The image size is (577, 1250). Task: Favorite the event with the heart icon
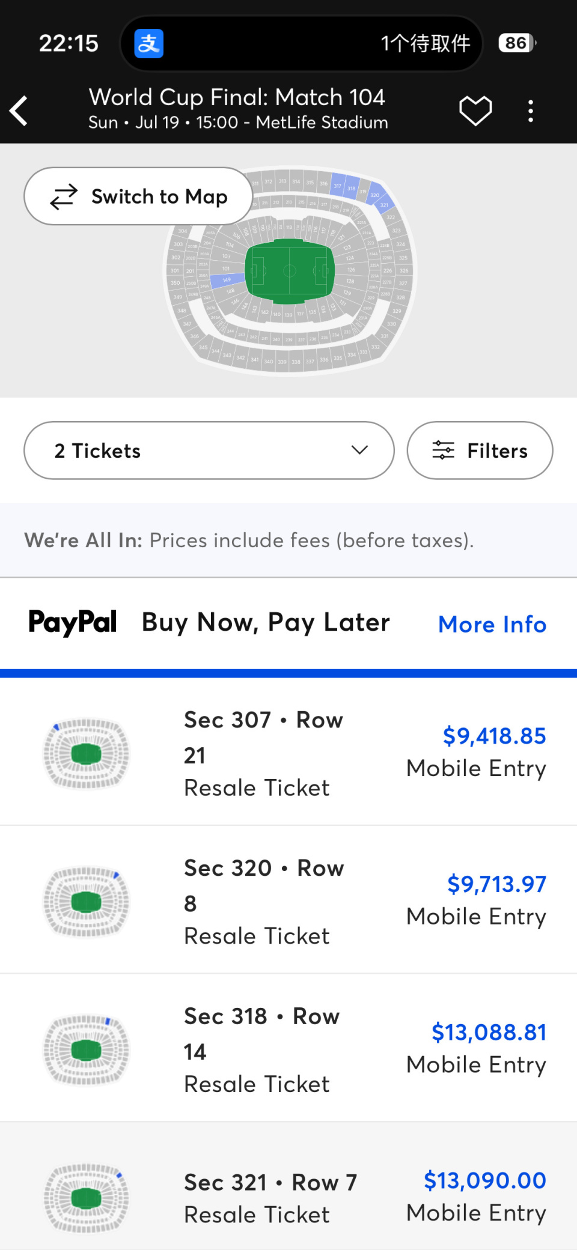coord(475,111)
